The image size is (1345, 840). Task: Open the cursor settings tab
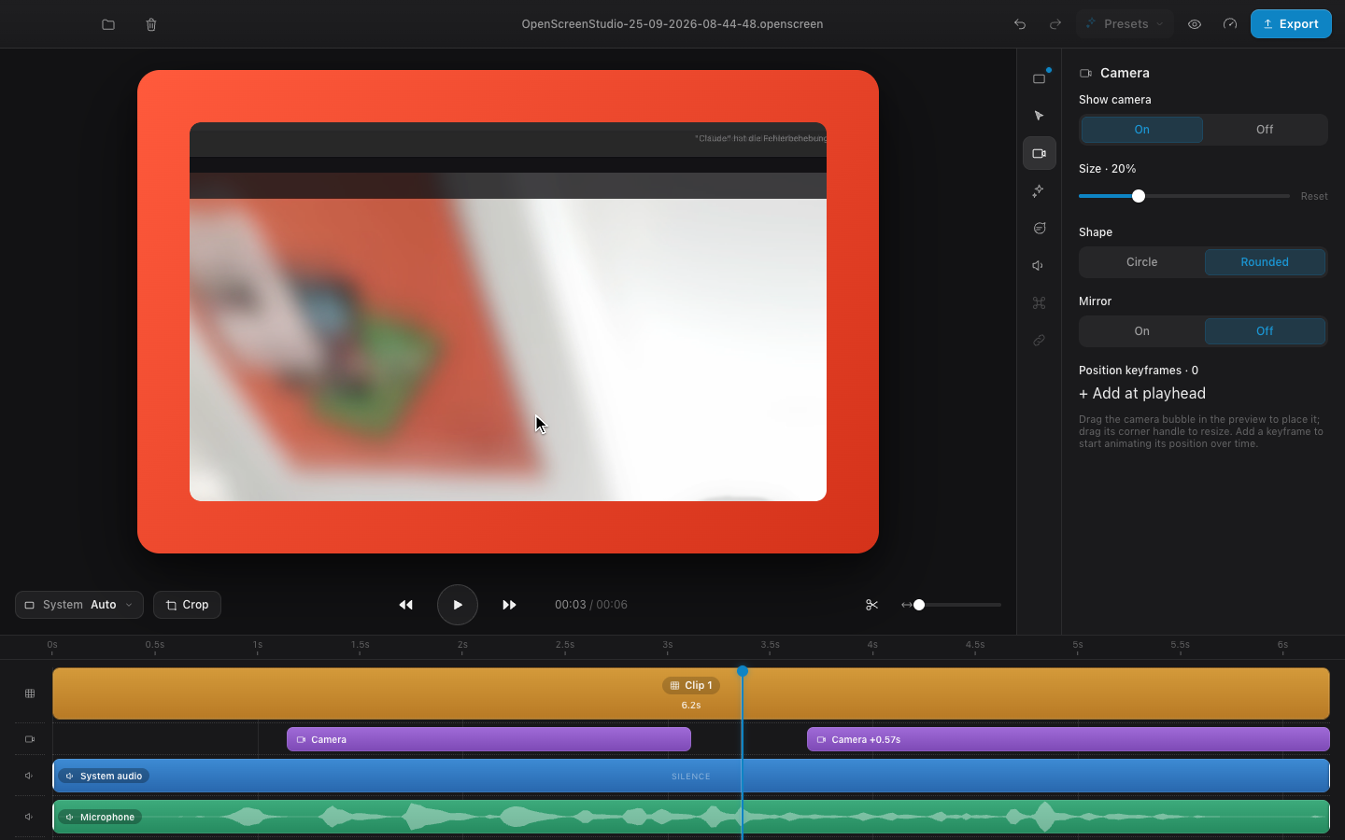pos(1039,116)
